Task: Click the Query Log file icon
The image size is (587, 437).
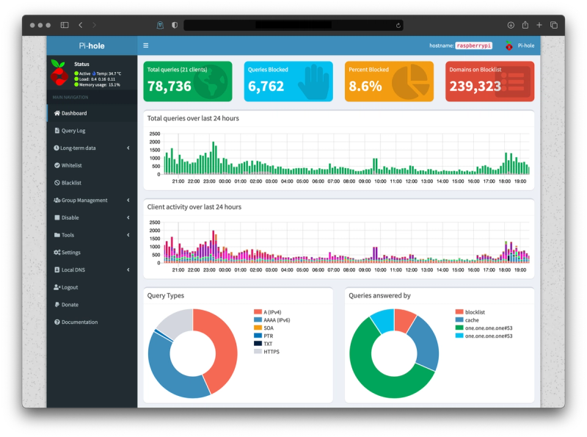Action: click(57, 131)
